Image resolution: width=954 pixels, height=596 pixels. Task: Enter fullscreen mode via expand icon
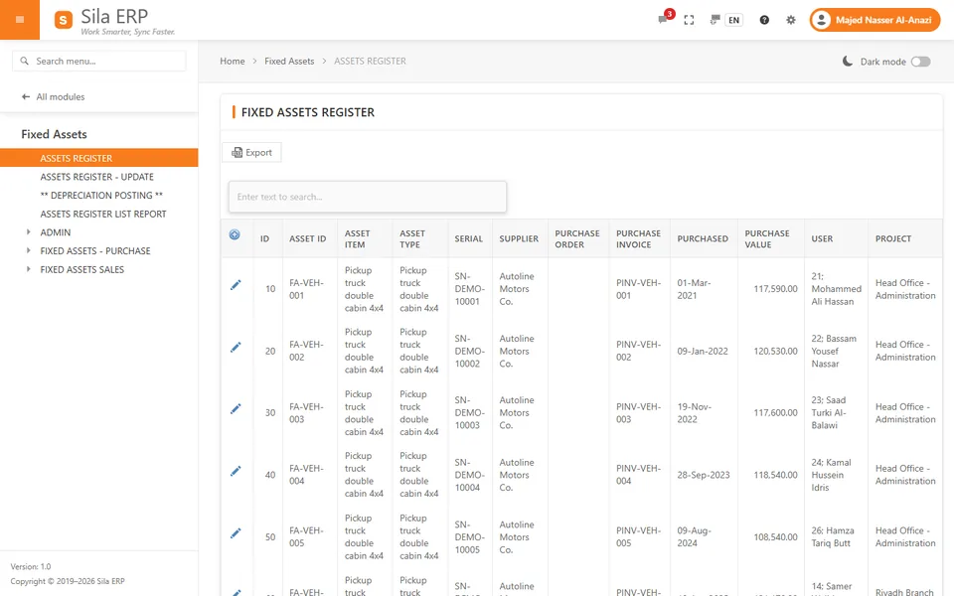tap(689, 20)
